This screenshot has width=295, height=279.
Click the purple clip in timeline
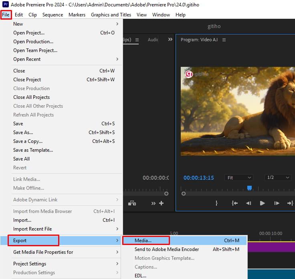[x=271, y=247]
